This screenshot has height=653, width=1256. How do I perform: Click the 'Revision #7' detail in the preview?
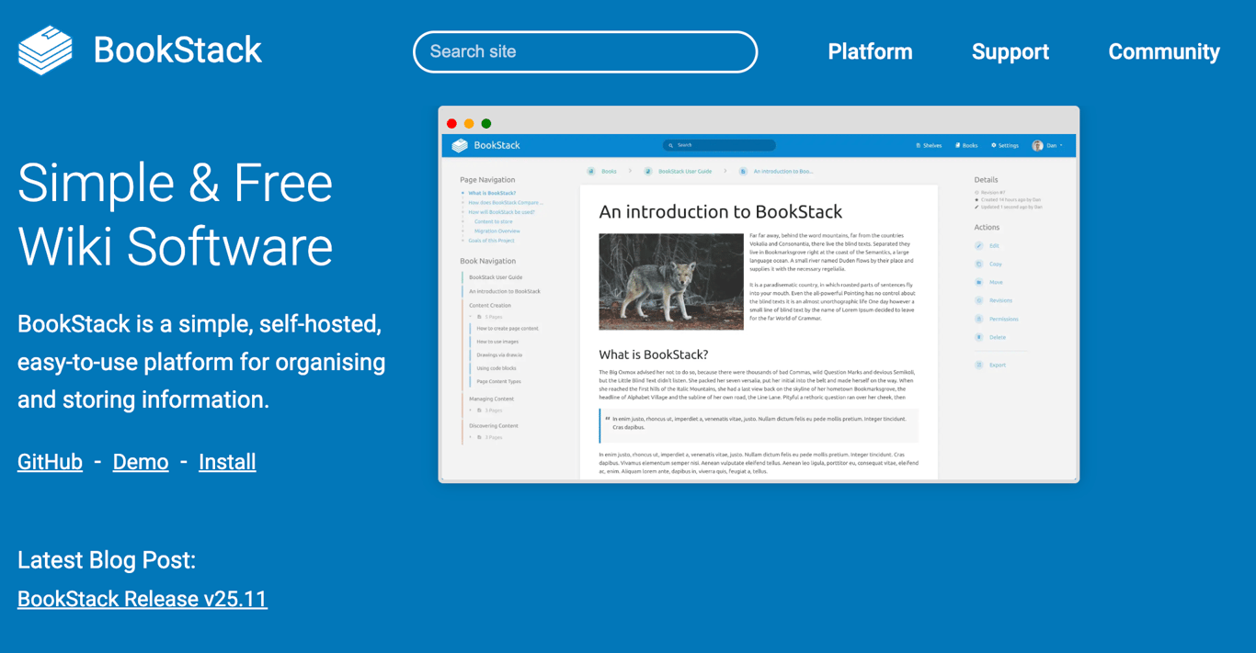(991, 193)
